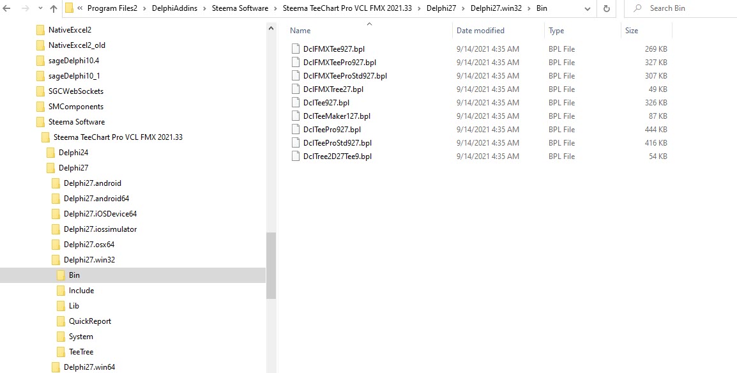Viewport: 737px width, 373px height.
Task: Select Steema TeeChart Pro VCL FMX 2021.33 tree folder
Action: click(118, 137)
